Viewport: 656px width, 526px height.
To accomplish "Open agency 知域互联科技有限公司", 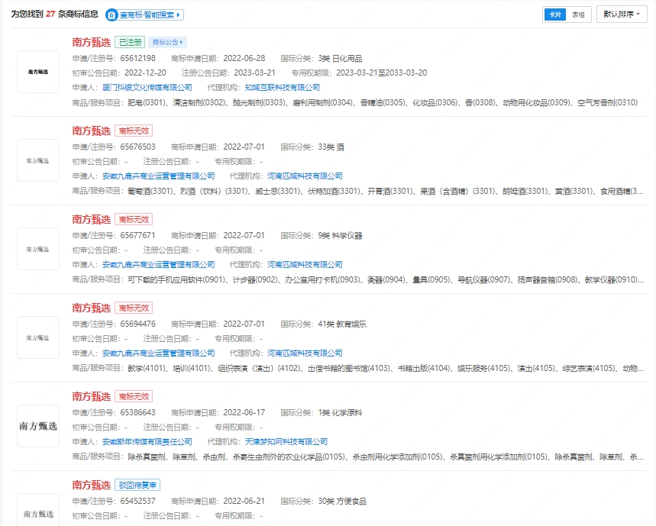I will (x=283, y=88).
